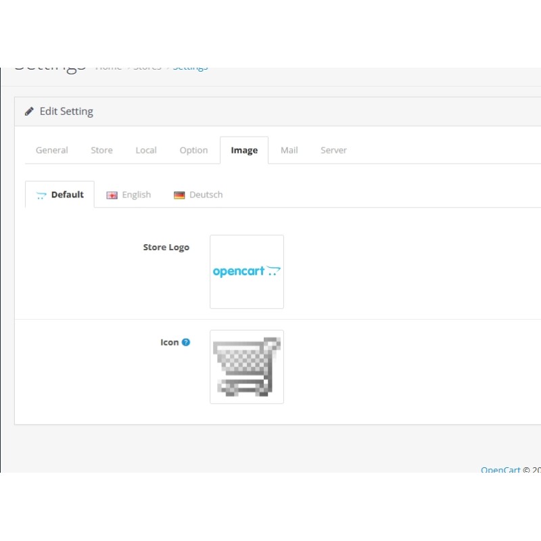Open the OpenCart footer link
The height and width of the screenshot is (541, 541).
point(500,469)
